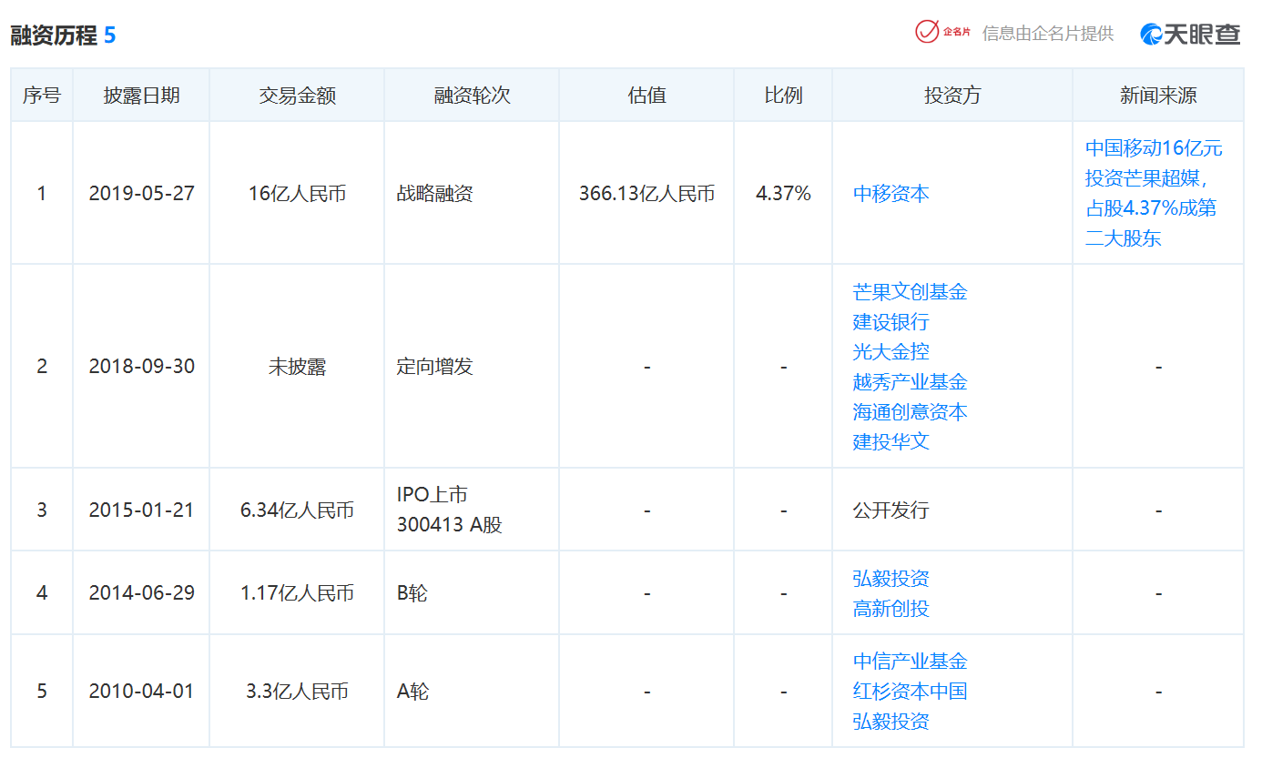Open the China Mobile 16亿元 news article
1262x768 pixels.
[1153, 193]
